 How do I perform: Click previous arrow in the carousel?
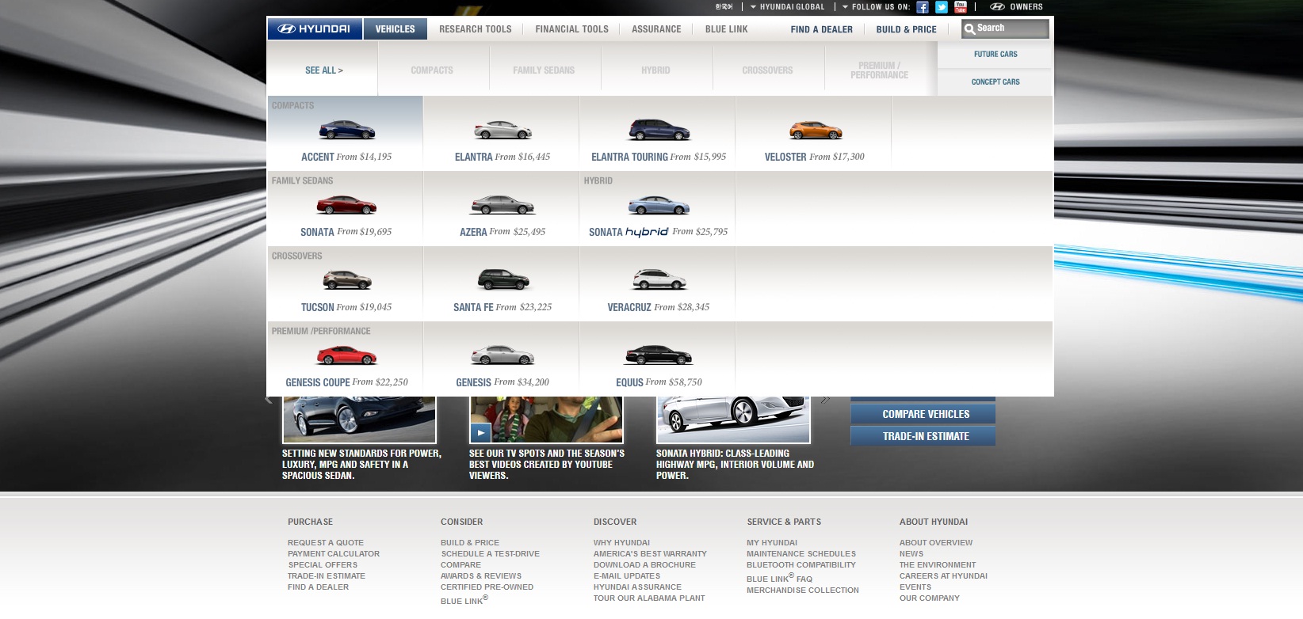click(268, 400)
